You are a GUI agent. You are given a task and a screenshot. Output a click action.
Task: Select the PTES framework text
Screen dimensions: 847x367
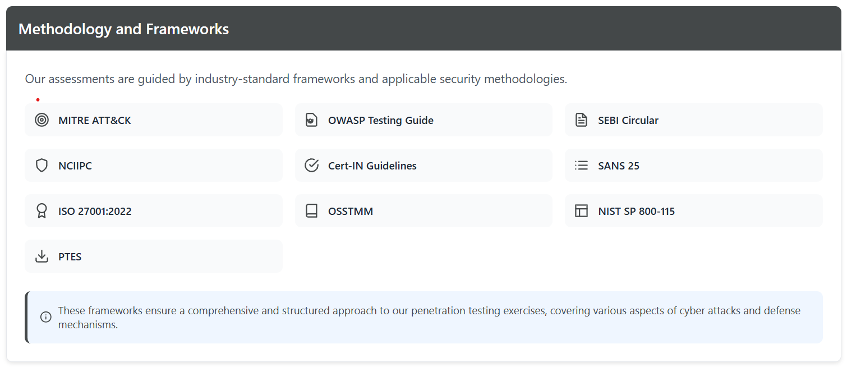tap(70, 256)
